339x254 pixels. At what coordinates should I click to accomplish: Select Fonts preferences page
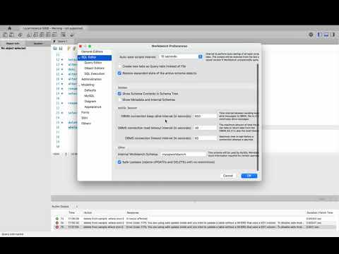85,112
